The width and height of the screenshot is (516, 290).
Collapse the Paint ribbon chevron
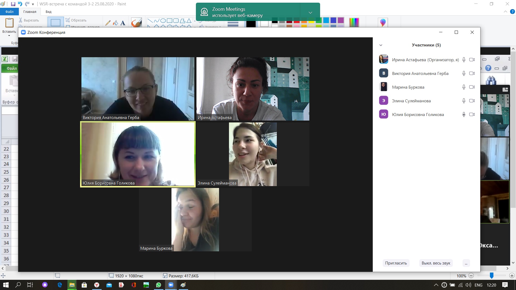point(505,12)
